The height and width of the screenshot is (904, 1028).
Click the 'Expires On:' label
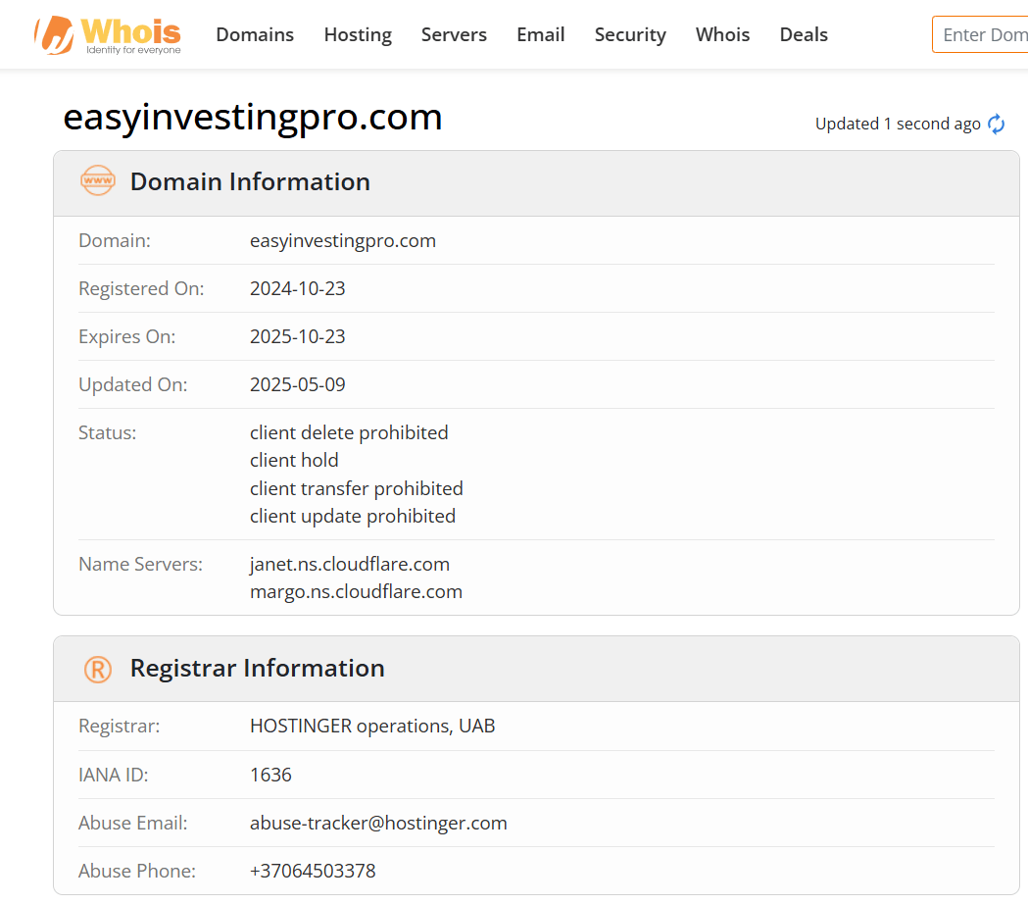pos(127,336)
